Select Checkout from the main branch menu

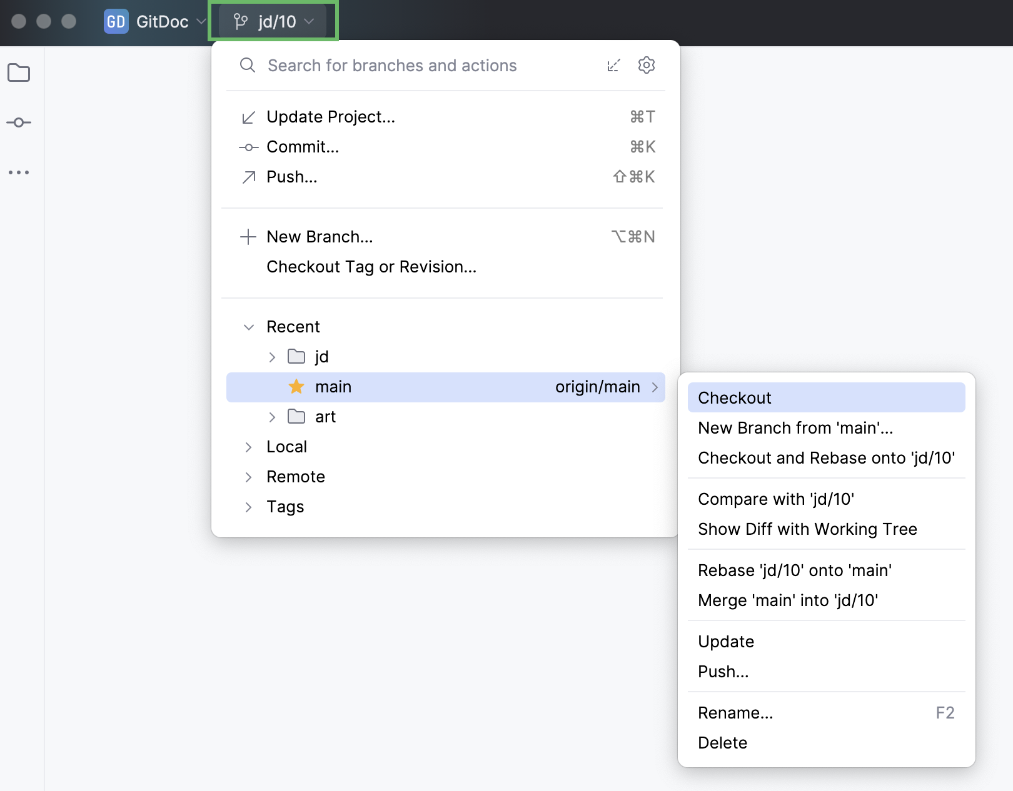735,397
